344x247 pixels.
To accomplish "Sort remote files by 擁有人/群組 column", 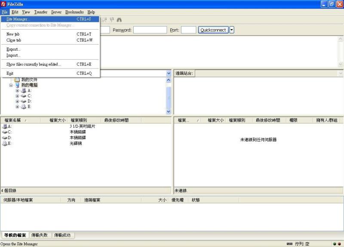I will [x=326, y=120].
